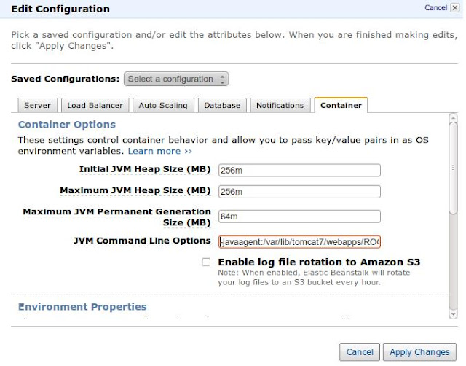Switch to the Server tab
Viewport: 466px width, 366px height.
point(37,106)
